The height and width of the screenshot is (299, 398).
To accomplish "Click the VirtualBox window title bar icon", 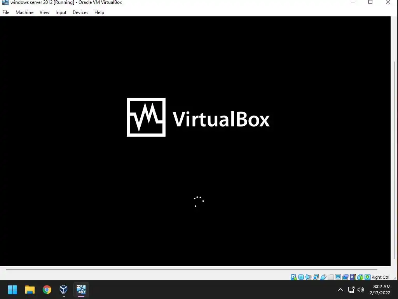I will pos(5,2).
